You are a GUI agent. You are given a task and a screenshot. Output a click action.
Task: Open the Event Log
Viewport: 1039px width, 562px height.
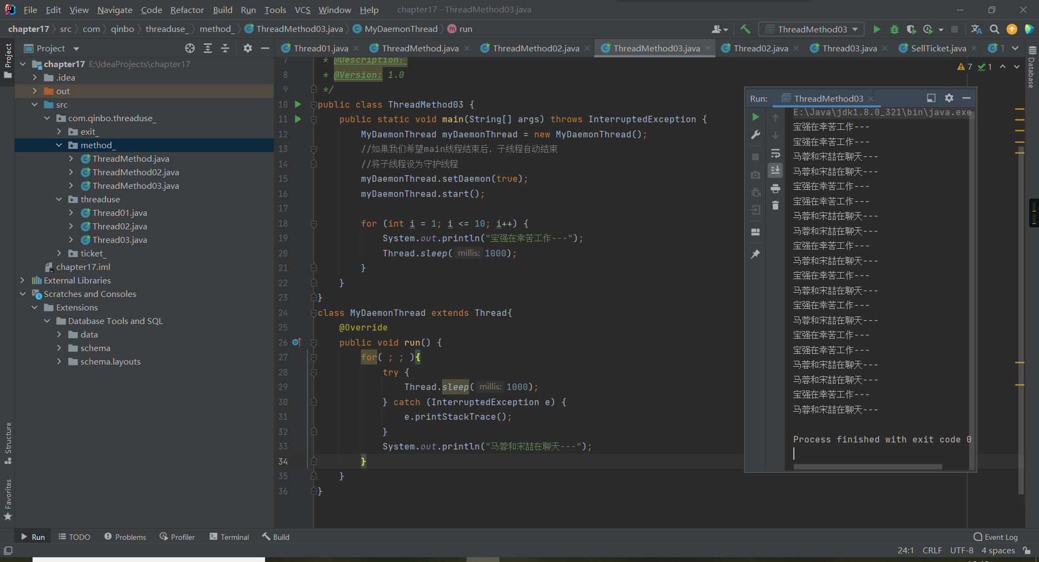(x=996, y=537)
